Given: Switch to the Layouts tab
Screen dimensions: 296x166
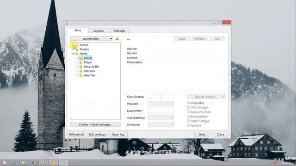Looking at the screenshot, I should [x=99, y=31].
